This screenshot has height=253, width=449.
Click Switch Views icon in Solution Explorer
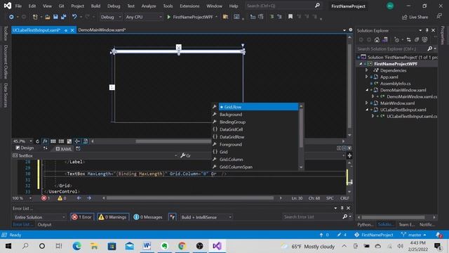(x=385, y=39)
